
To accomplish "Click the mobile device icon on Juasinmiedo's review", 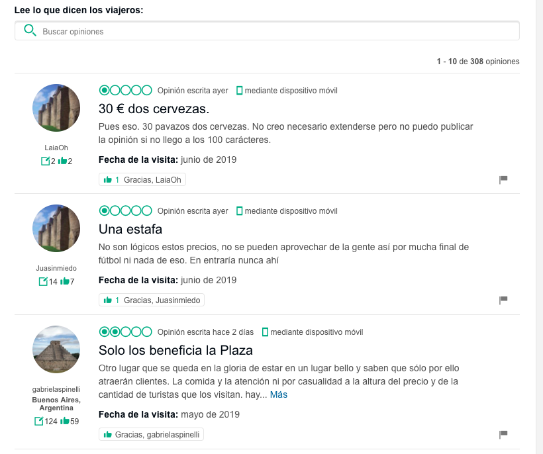I will click(x=239, y=211).
